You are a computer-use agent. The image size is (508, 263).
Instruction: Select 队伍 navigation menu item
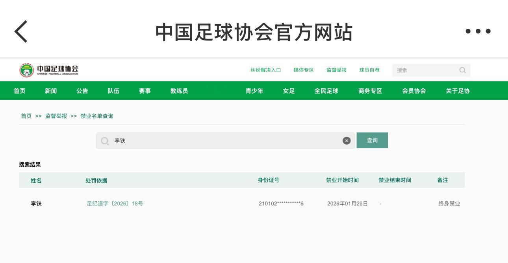[113, 91]
